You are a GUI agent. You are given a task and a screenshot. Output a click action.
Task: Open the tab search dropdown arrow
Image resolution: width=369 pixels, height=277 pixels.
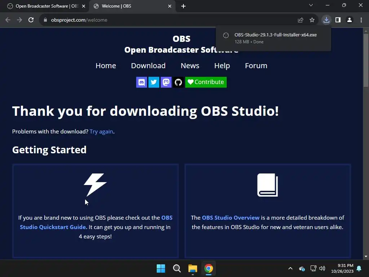(x=311, y=5)
